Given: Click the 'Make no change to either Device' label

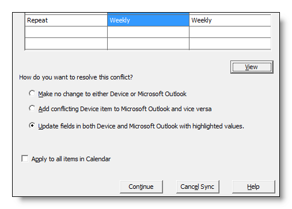Looking at the screenshot, I should point(112,94).
